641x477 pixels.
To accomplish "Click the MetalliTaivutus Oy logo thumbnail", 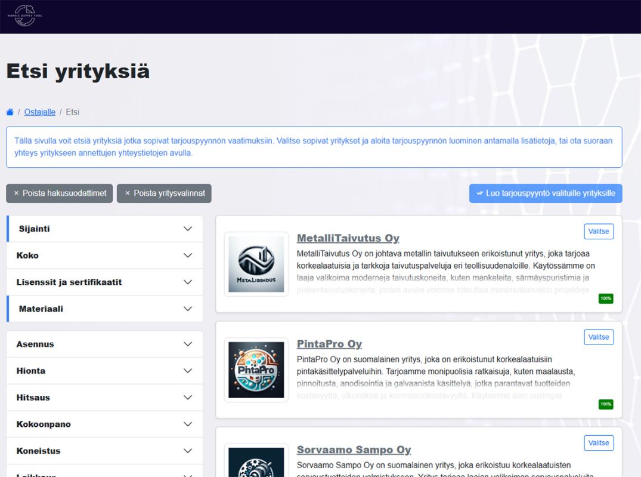I will pyautogui.click(x=256, y=264).
